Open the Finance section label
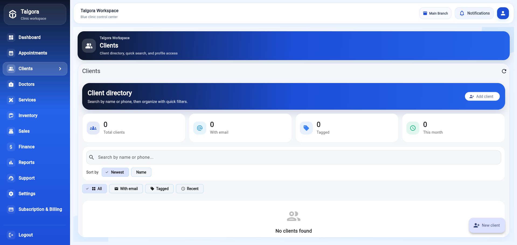517x245 pixels. [26, 147]
